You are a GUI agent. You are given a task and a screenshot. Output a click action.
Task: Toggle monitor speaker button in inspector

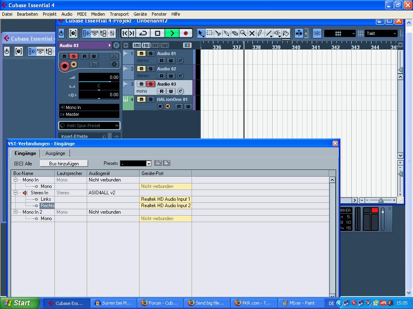coord(74,64)
